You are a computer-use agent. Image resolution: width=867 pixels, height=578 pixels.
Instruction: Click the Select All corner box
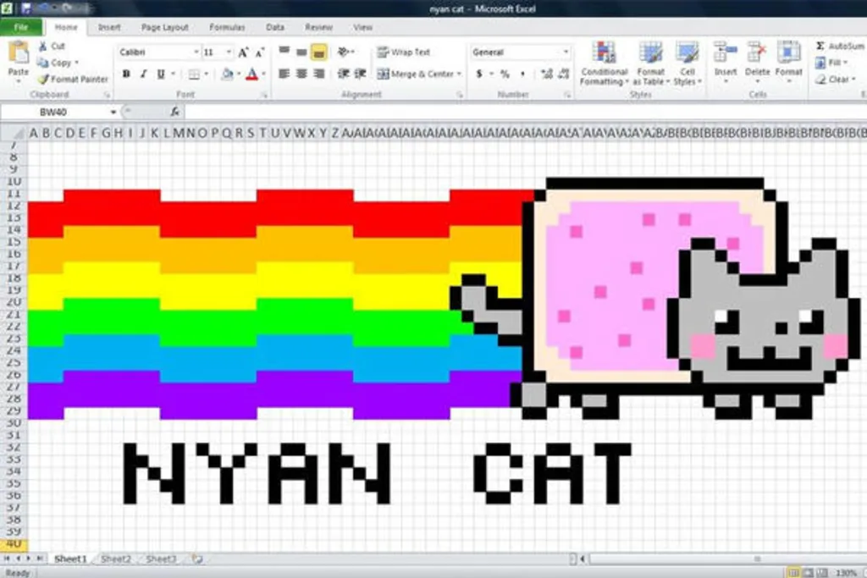[14, 133]
